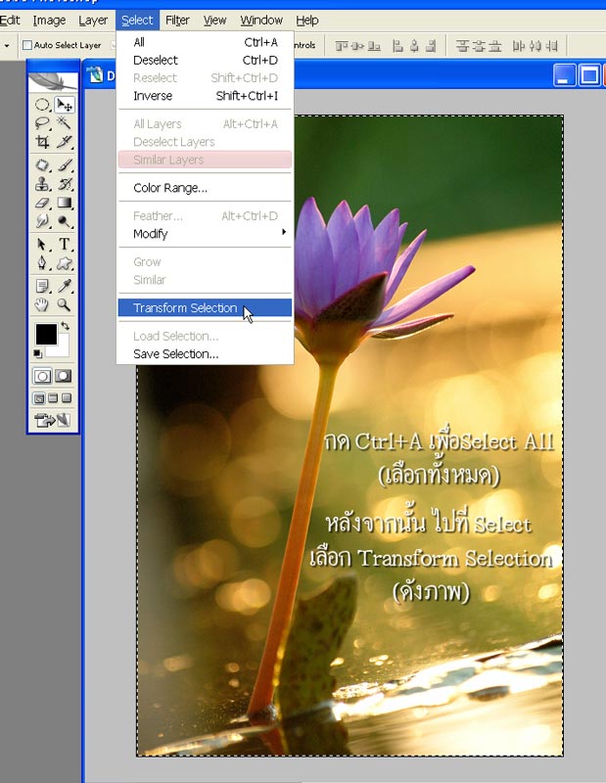This screenshot has width=606, height=783.
Task: Select the Custom Shape tool
Action: coord(64,262)
